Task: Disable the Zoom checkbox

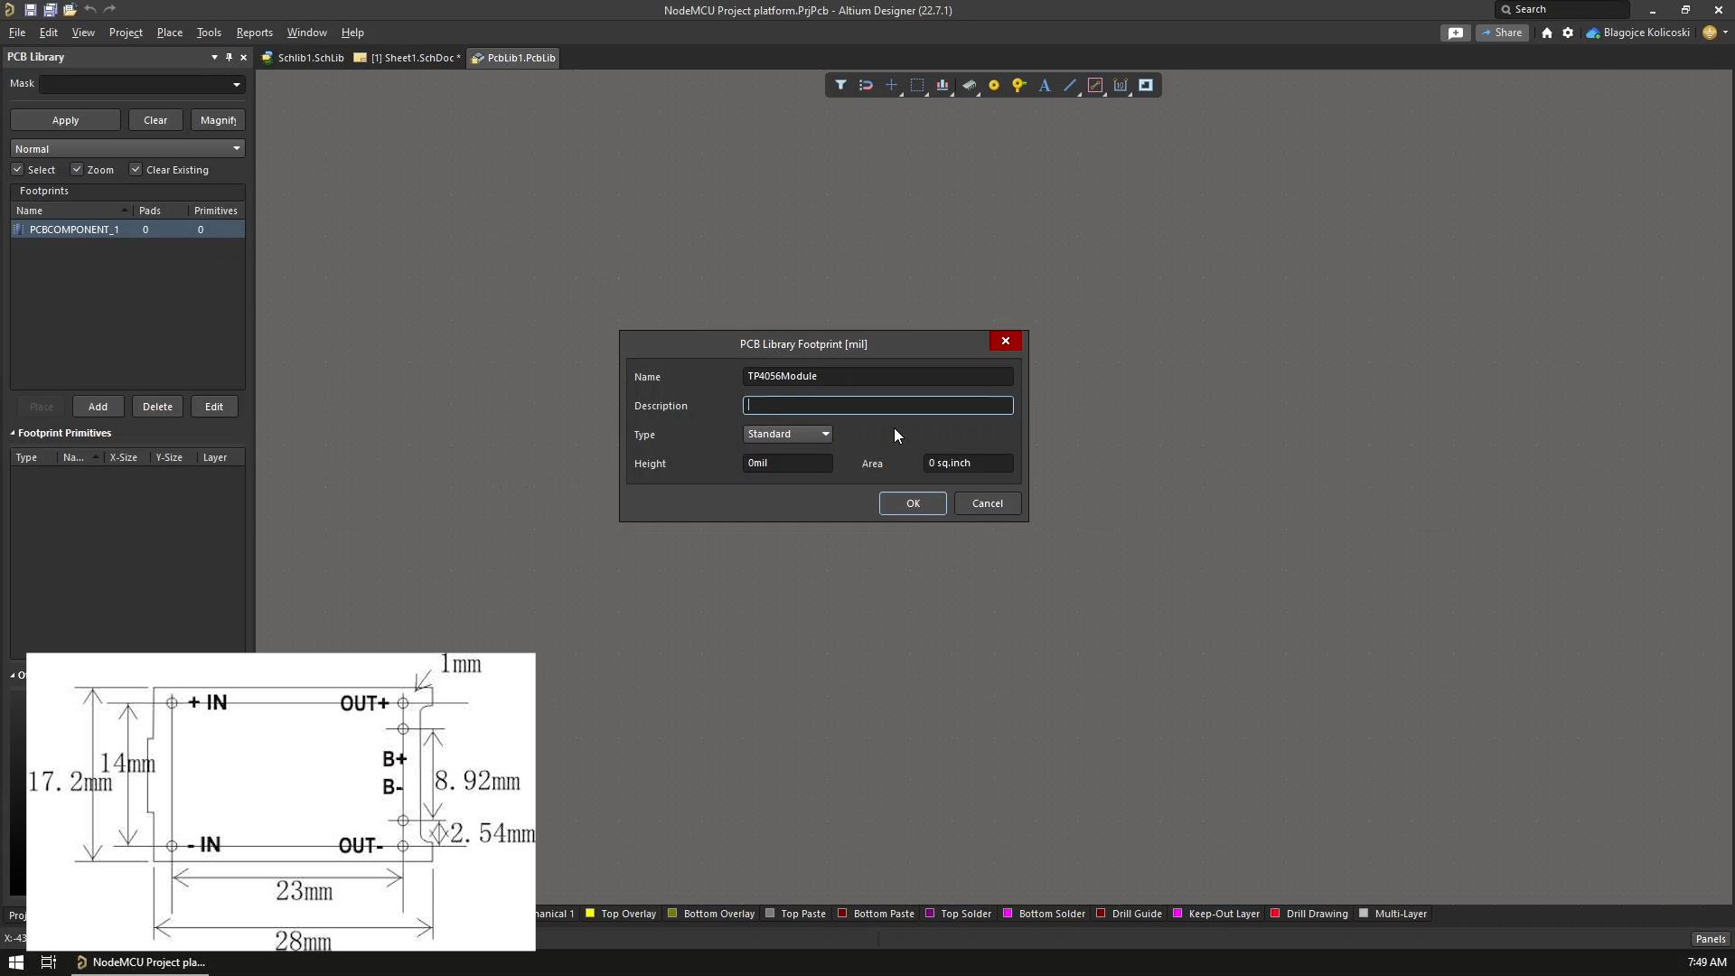Action: point(77,169)
